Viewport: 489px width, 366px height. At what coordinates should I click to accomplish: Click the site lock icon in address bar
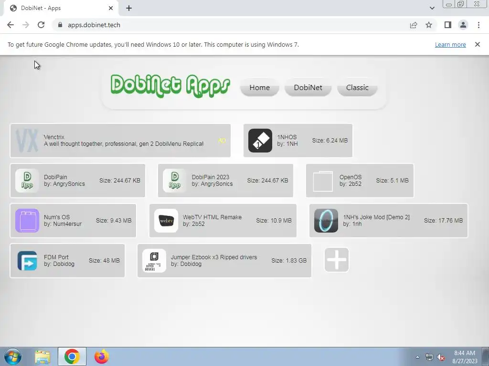click(x=60, y=25)
